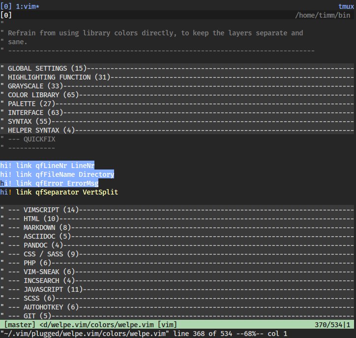Click the QUICKFIX comment heading
The width and height of the screenshot is (356, 338).
click(x=39, y=139)
